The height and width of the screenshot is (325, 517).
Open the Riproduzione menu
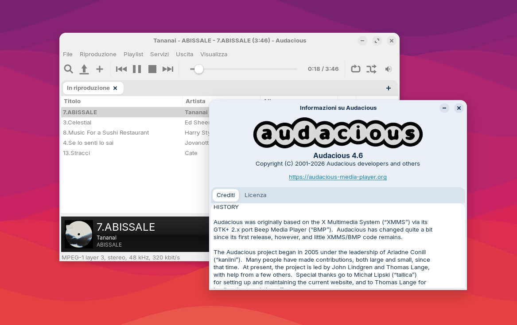pos(98,54)
